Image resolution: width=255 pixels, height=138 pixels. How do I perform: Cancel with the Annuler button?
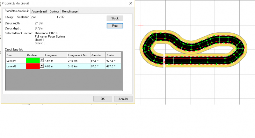coord(123,99)
